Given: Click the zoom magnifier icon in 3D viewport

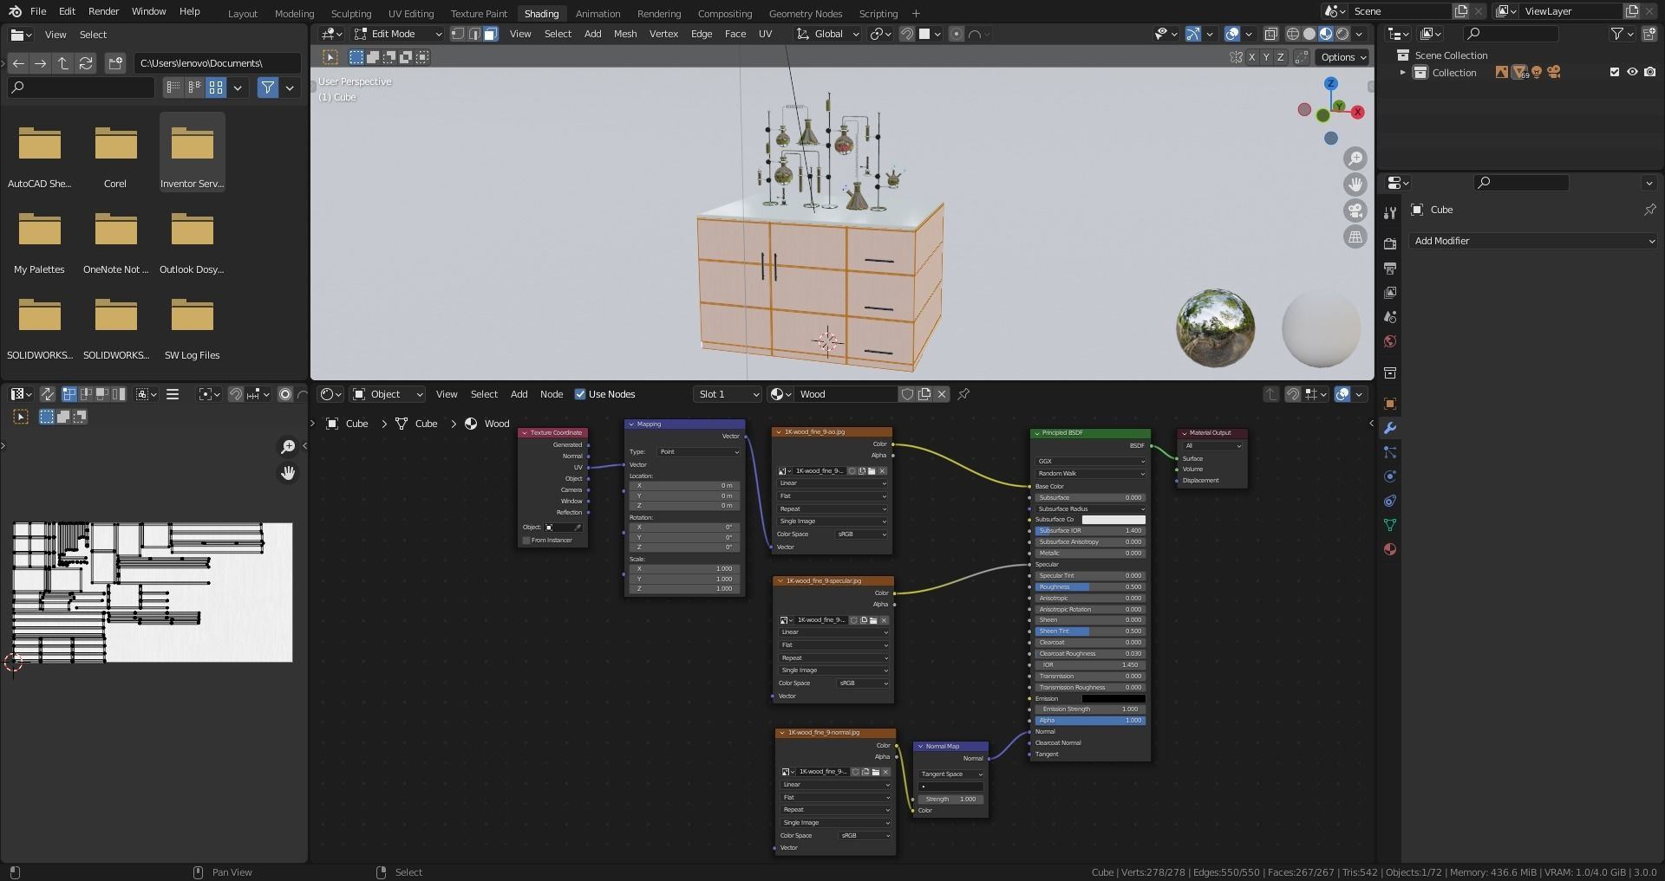Looking at the screenshot, I should point(1355,159).
